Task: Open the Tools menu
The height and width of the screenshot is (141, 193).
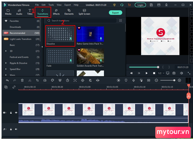Action: click(51, 5)
